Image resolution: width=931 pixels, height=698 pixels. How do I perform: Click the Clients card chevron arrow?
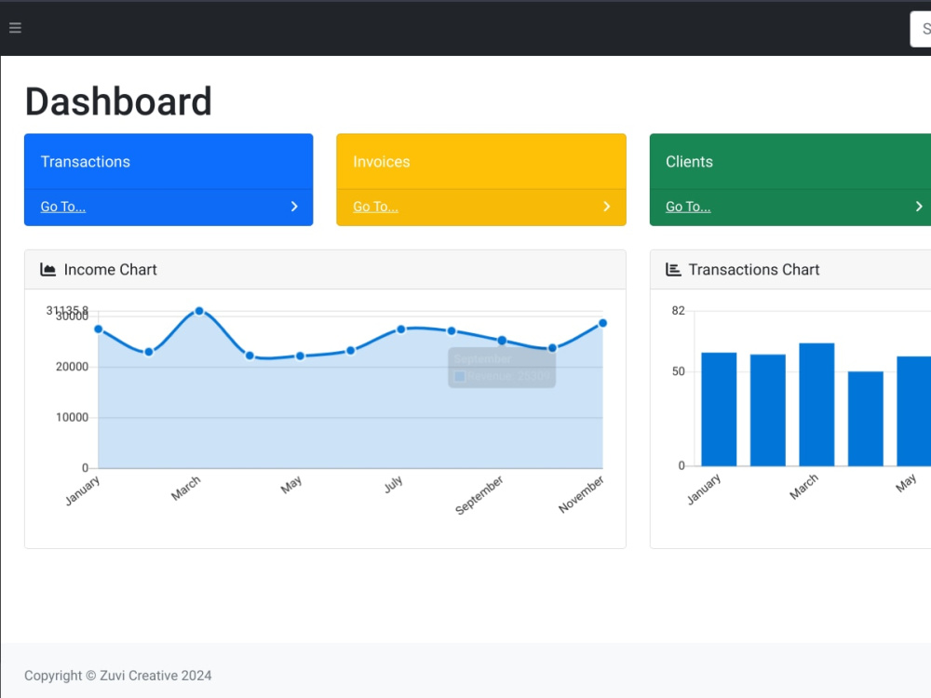(919, 206)
